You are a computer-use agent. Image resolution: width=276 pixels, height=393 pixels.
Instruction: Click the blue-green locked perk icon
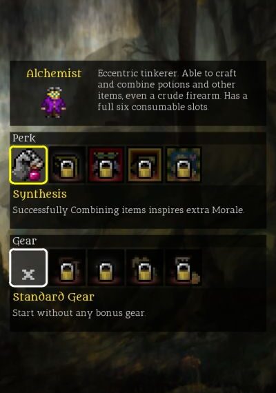coord(184,165)
